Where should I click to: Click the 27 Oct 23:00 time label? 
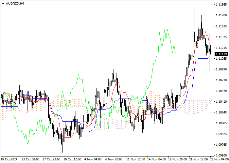[x=52, y=159]
